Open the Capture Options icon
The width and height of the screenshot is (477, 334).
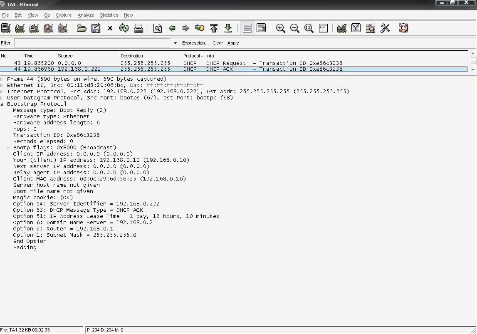(x=20, y=28)
